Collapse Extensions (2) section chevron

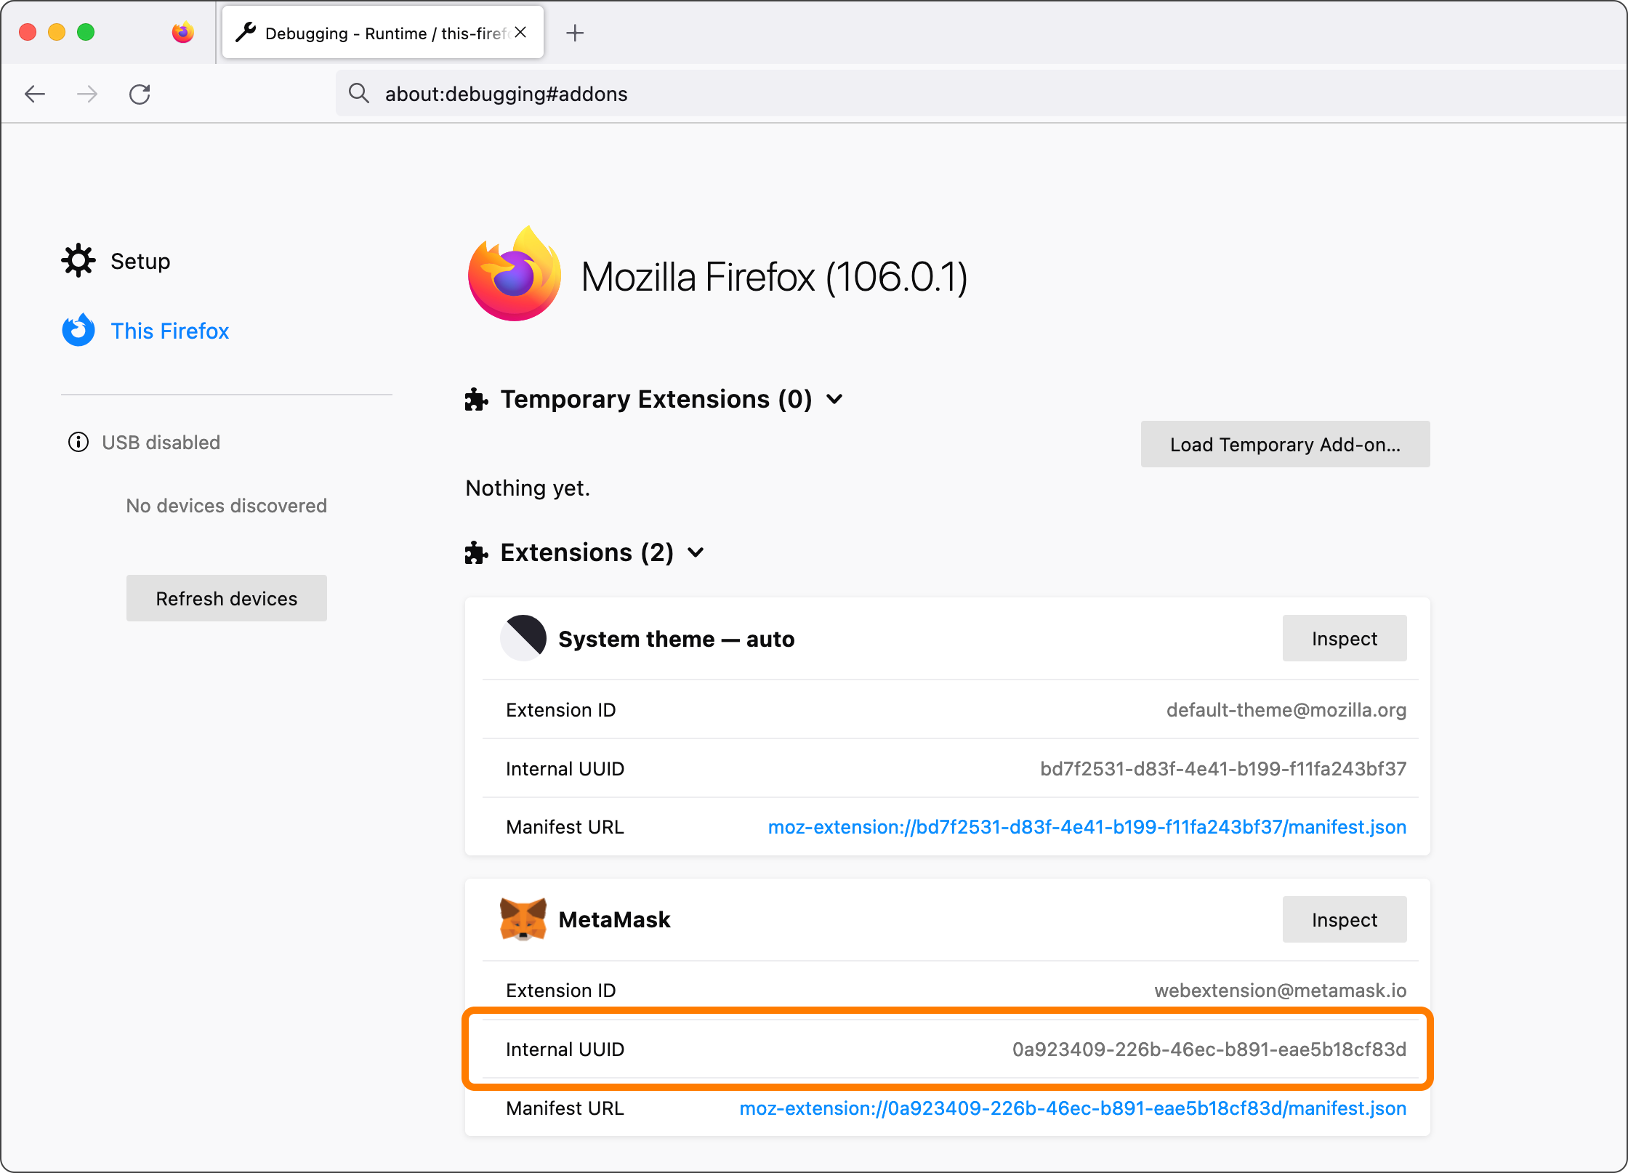point(696,552)
